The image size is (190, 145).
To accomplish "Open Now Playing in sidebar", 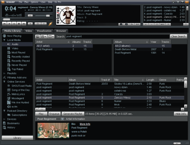I will click(14, 36).
